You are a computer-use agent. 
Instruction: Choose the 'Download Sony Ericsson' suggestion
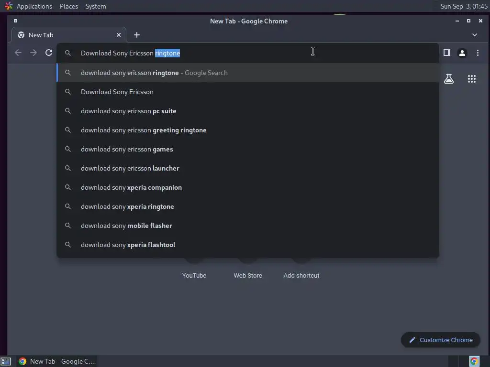pyautogui.click(x=247, y=92)
